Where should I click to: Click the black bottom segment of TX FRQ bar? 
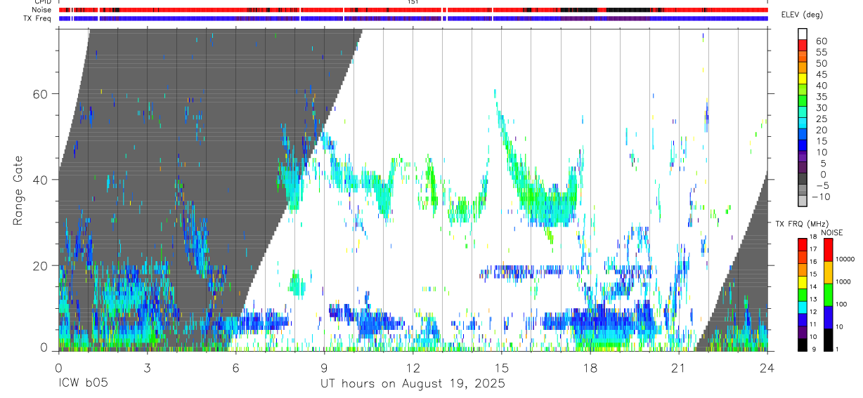click(802, 345)
